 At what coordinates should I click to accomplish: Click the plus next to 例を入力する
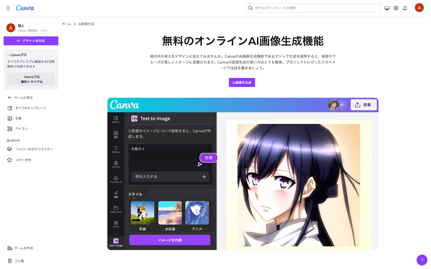pos(204,177)
